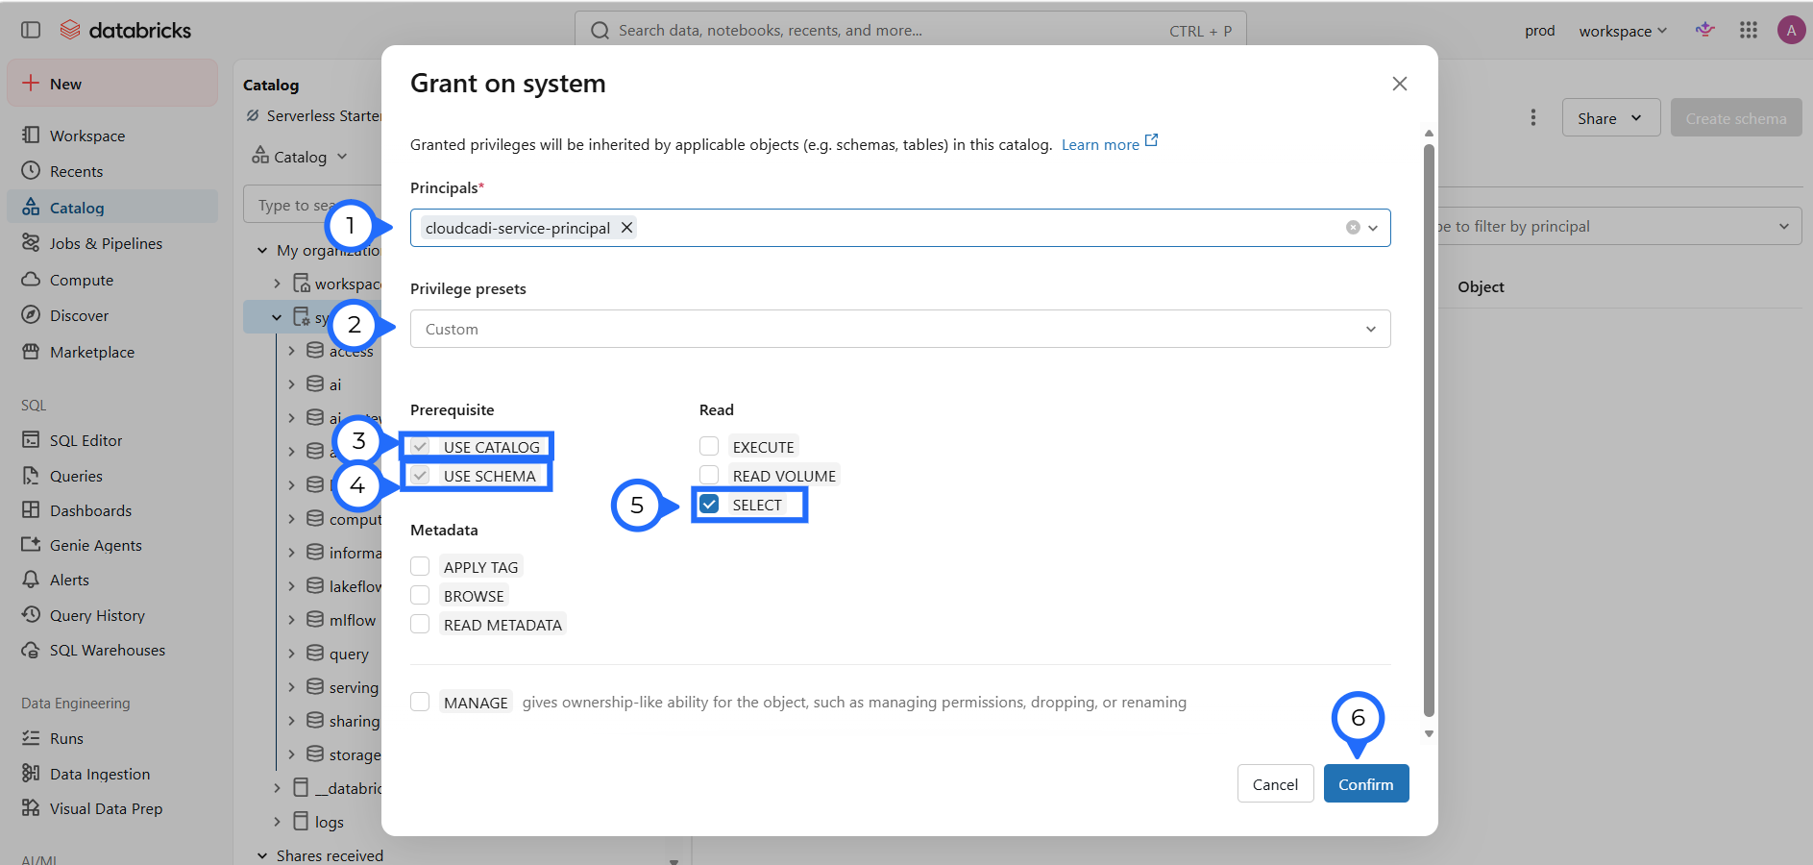Open Data Ingestion
This screenshot has width=1813, height=865.
[x=112, y=774]
